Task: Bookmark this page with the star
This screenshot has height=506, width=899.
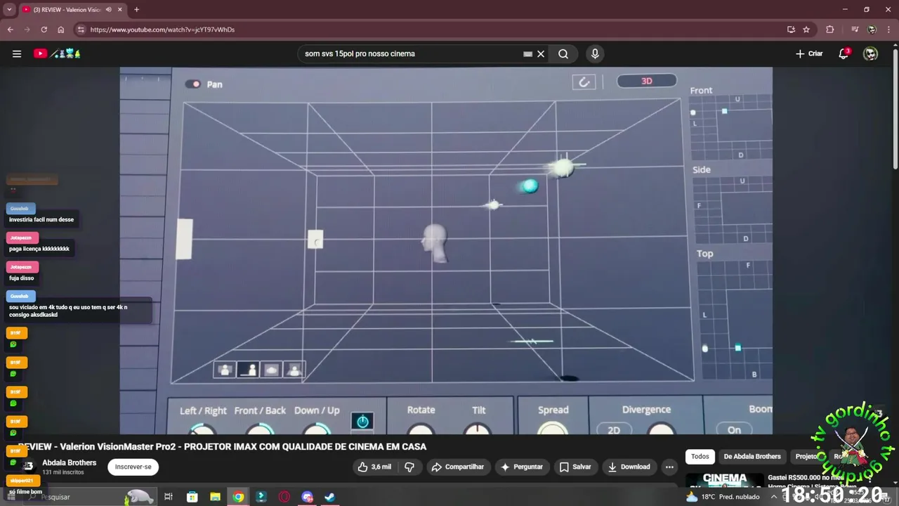Action: [x=806, y=30]
